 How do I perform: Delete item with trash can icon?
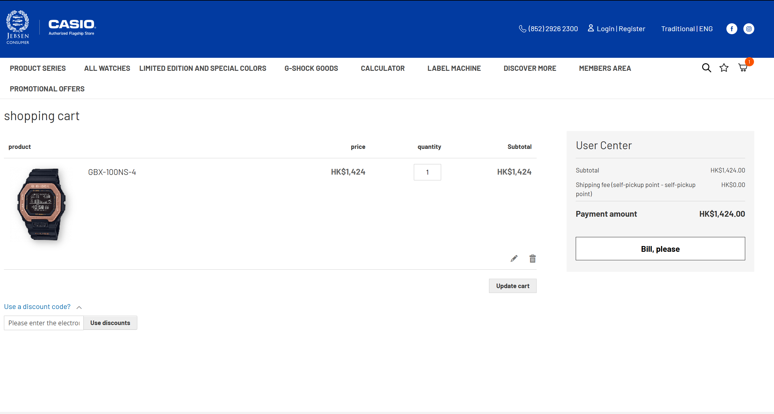[x=532, y=258]
